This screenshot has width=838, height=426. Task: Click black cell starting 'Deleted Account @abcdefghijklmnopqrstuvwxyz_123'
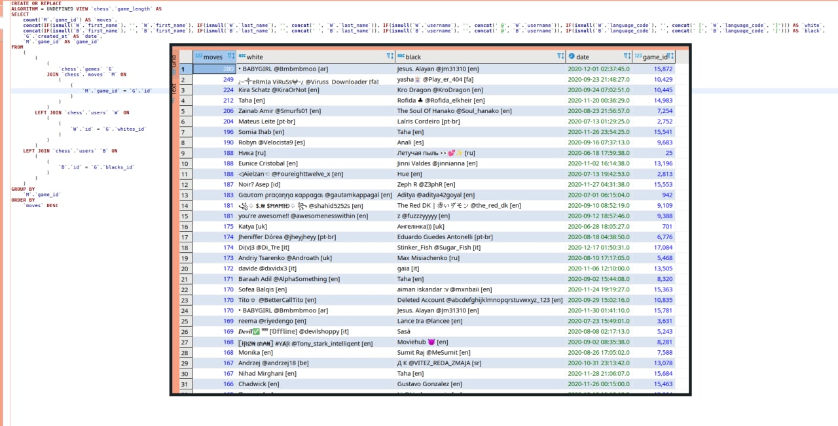pos(481,300)
